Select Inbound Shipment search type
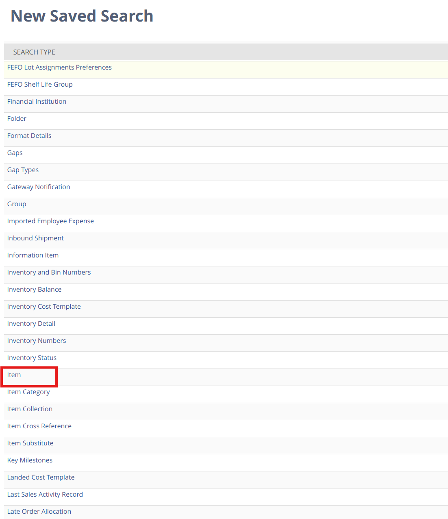Screen dimensions: 448x519 pyautogui.click(x=35, y=238)
